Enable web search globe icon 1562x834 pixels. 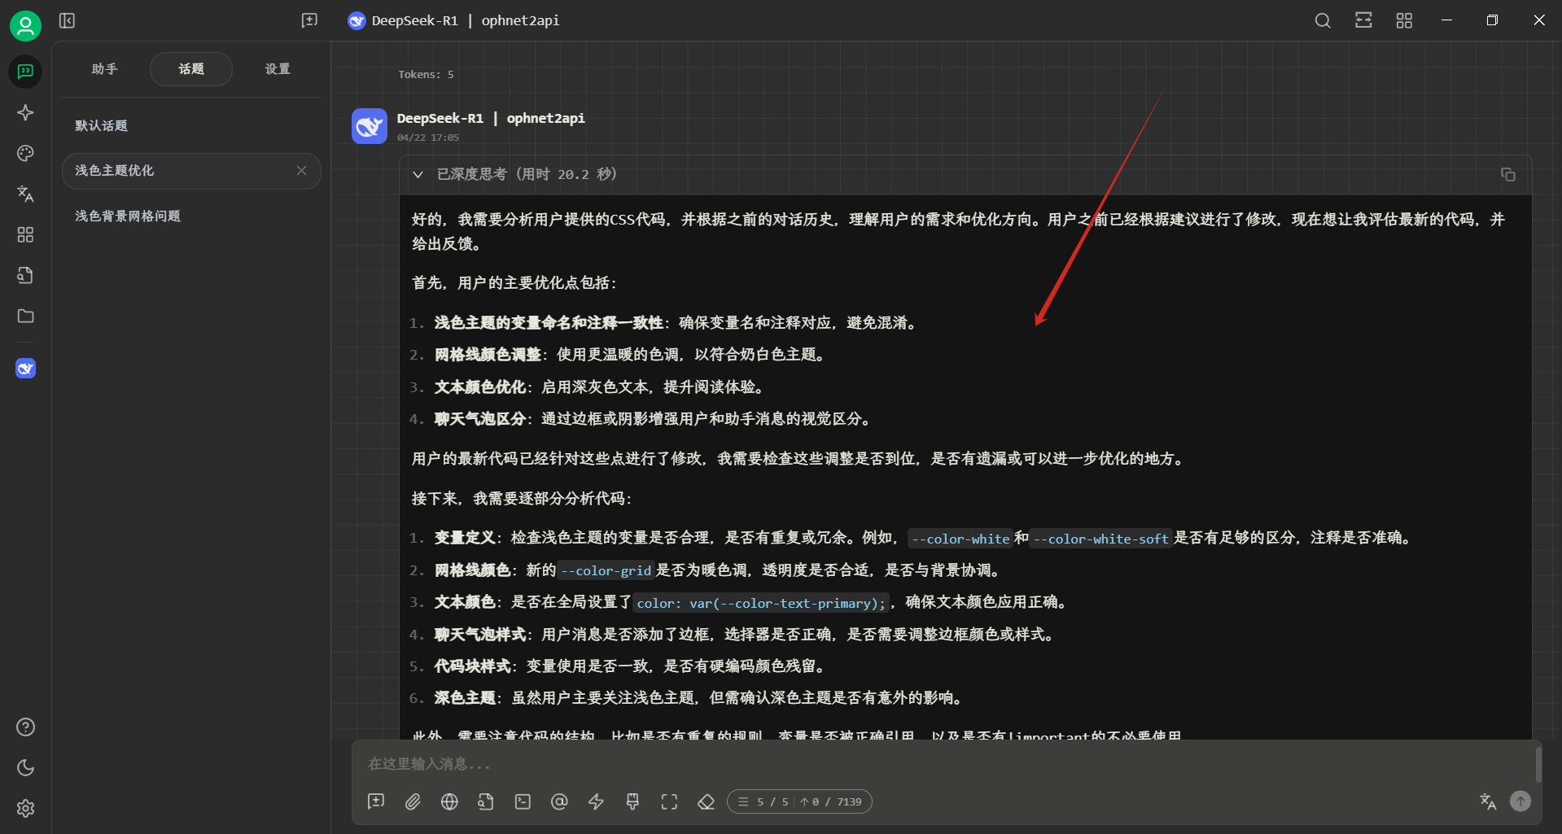click(x=449, y=801)
